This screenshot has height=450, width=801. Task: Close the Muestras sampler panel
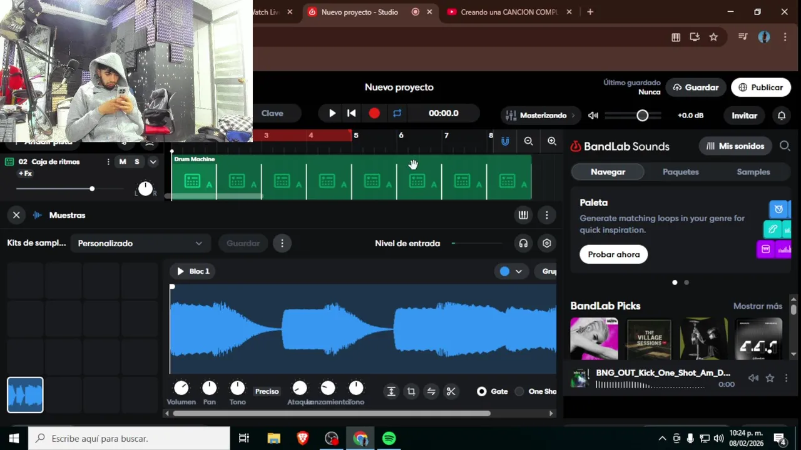coord(16,215)
